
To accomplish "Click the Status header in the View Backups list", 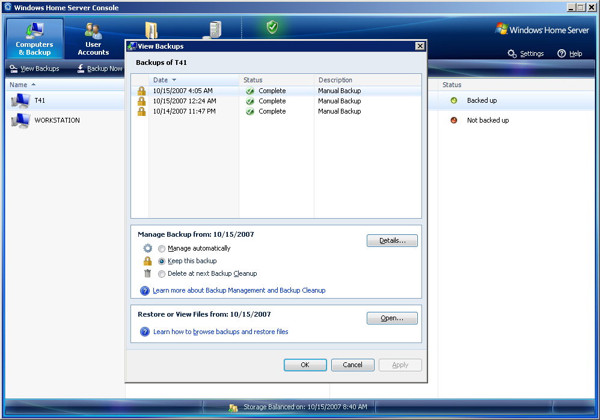I will [277, 80].
